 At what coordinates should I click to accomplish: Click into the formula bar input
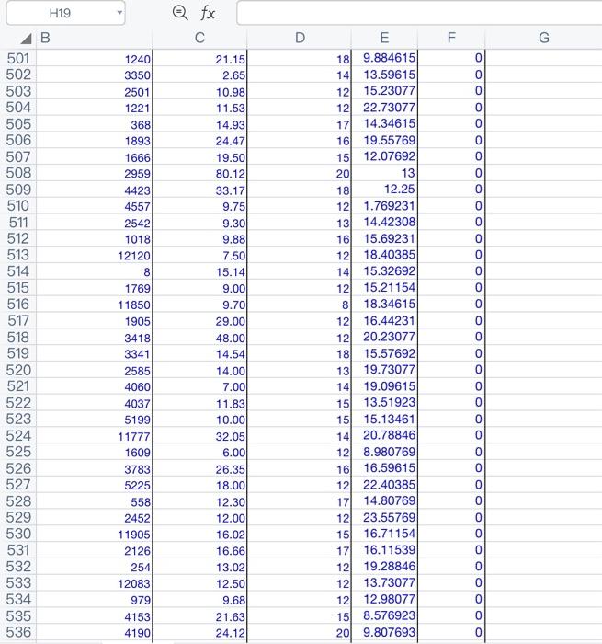pos(419,13)
